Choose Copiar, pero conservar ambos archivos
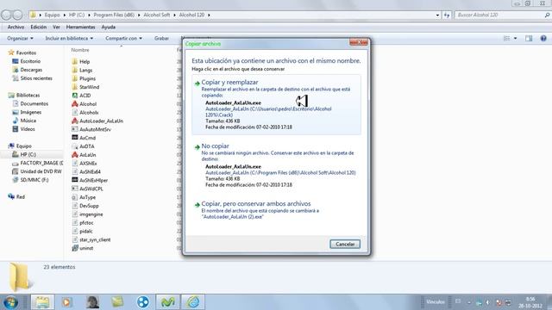The image size is (552, 310). point(276,210)
